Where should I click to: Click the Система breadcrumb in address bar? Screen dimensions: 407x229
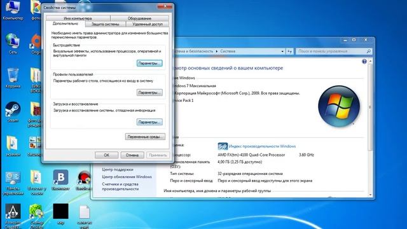coord(228,52)
